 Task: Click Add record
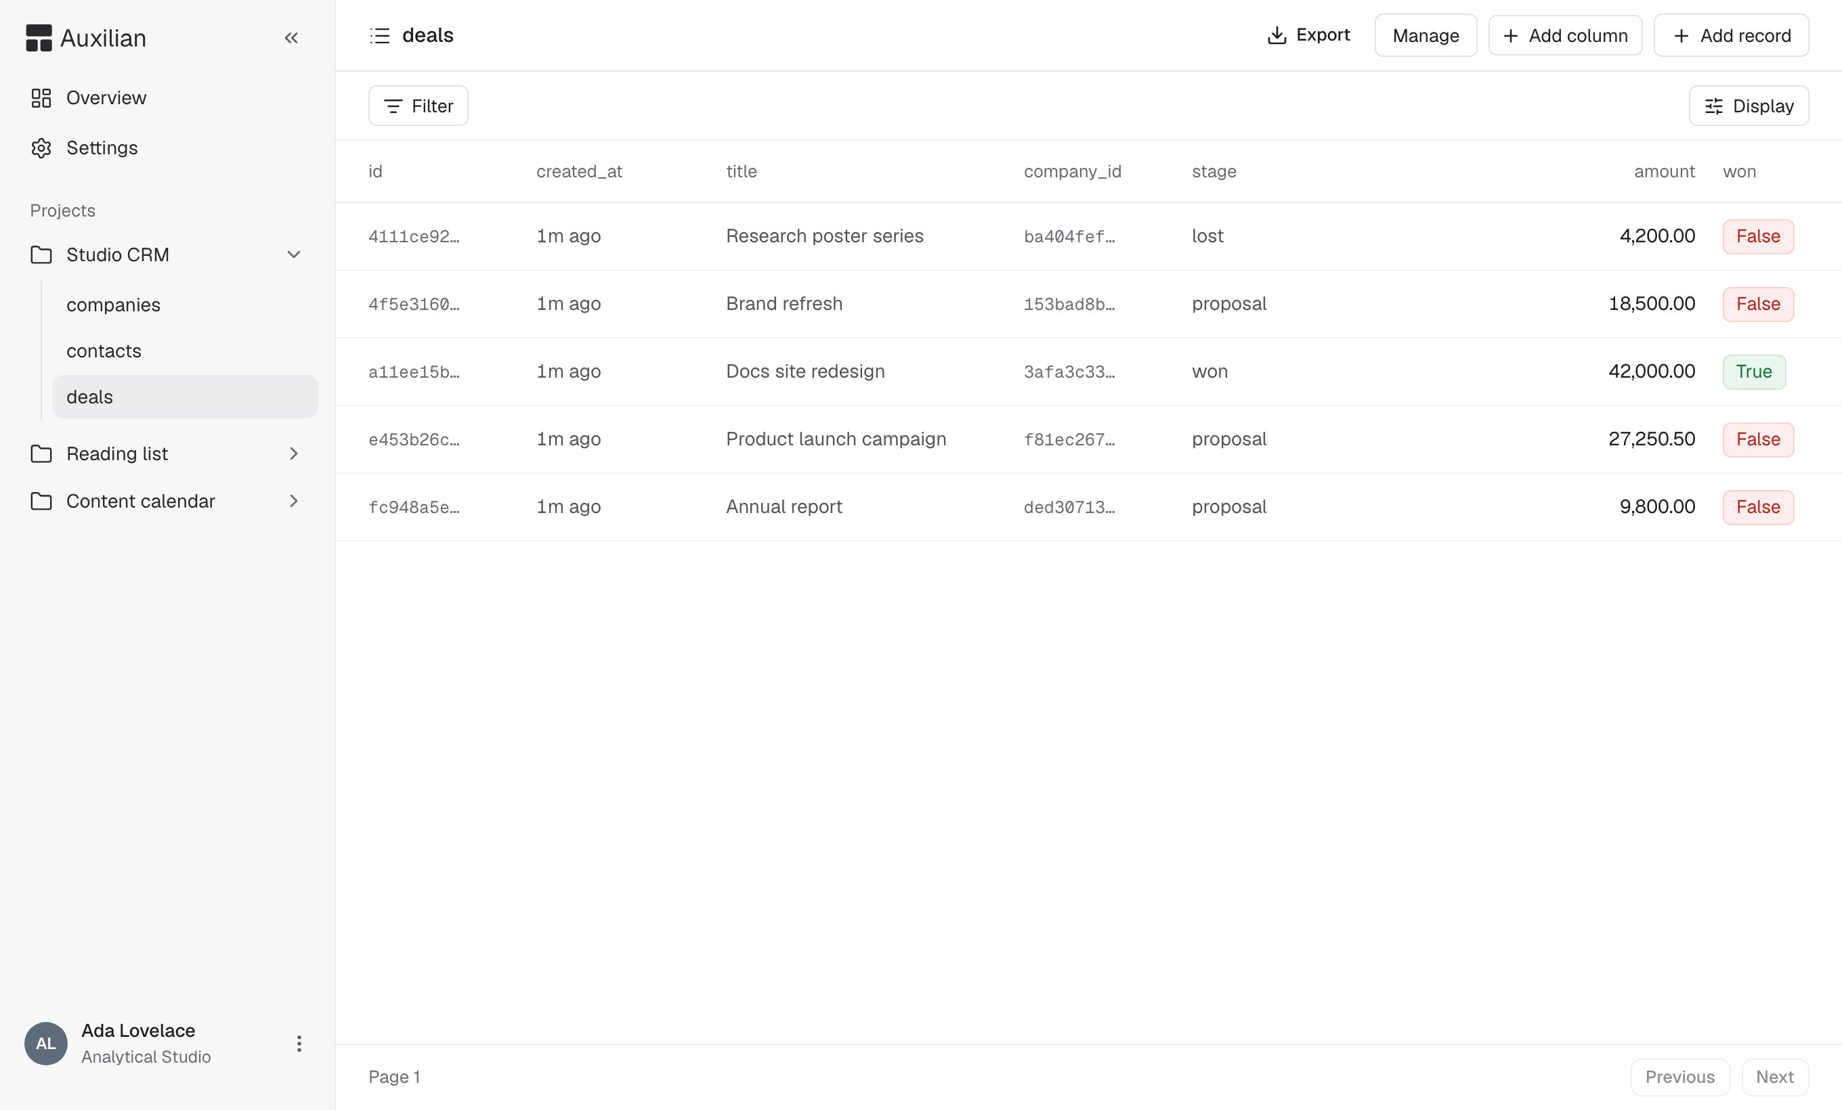pos(1732,35)
